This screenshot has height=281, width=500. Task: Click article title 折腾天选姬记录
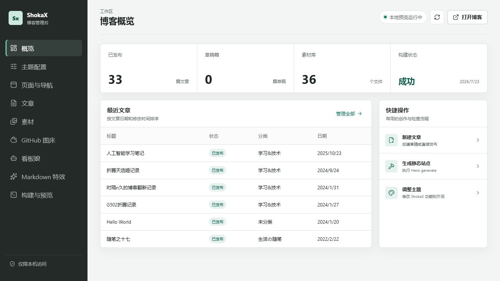tap(123, 170)
